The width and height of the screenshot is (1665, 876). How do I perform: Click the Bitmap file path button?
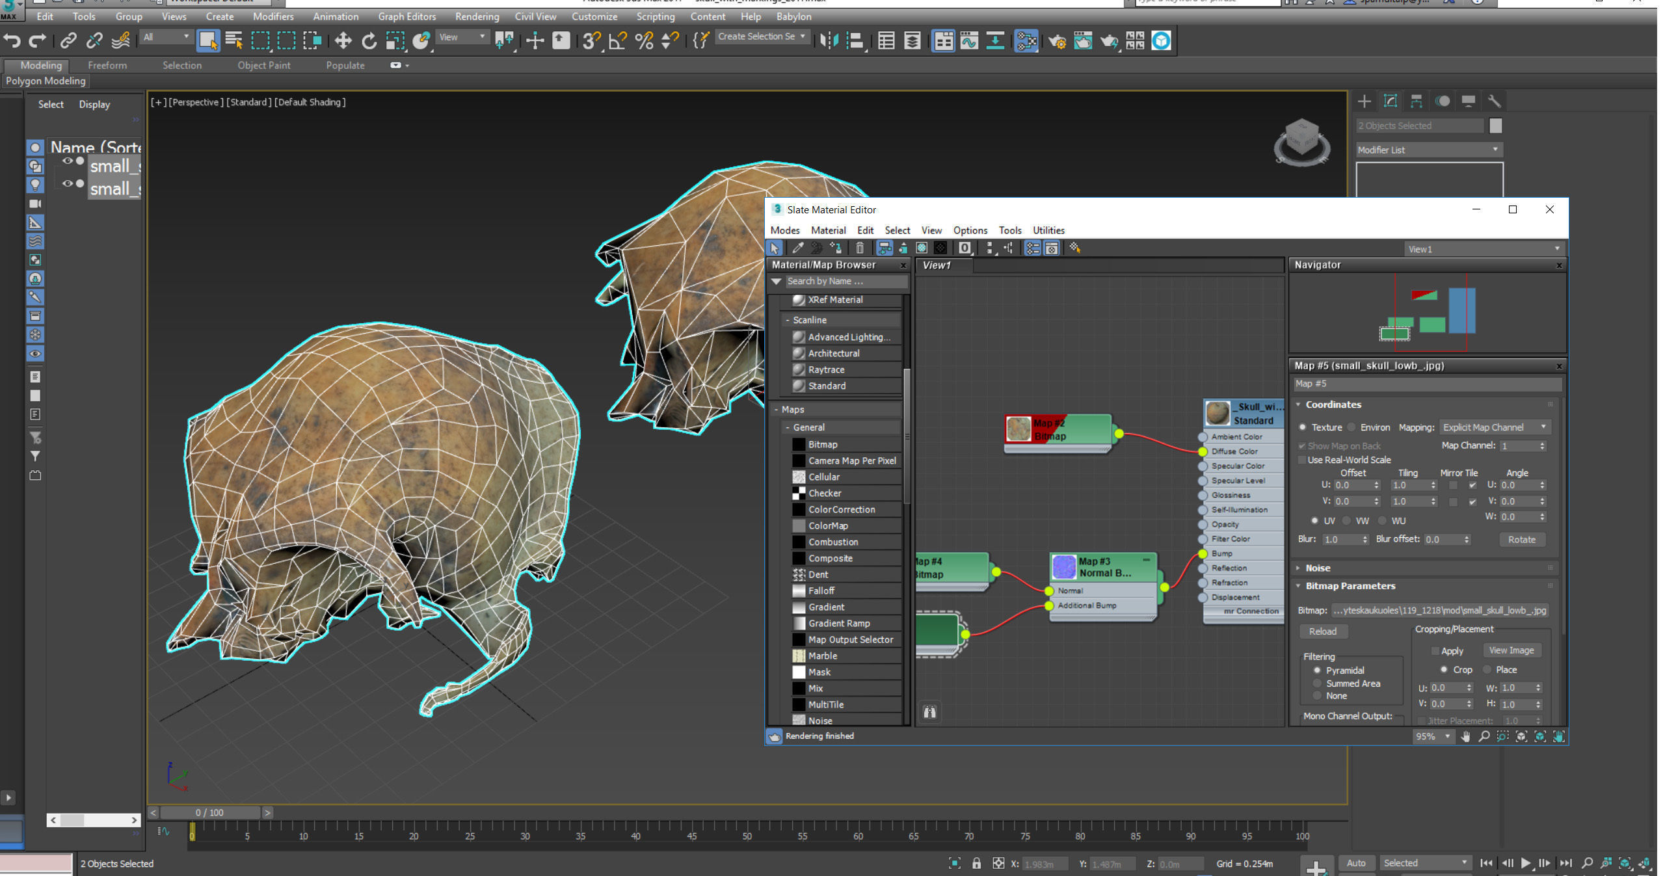coord(1439,611)
